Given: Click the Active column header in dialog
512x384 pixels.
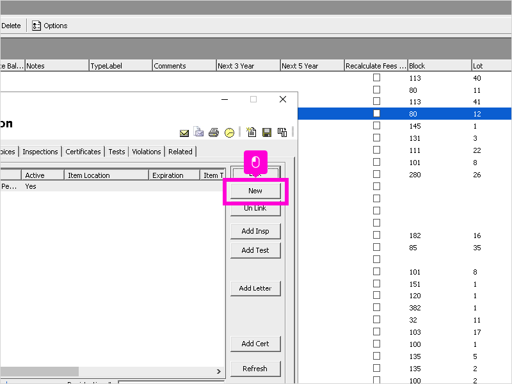Looking at the screenshot, I should 43,175.
